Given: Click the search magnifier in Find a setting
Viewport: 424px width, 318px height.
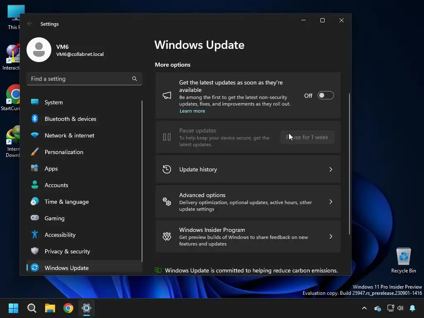Looking at the screenshot, I should tap(135, 79).
